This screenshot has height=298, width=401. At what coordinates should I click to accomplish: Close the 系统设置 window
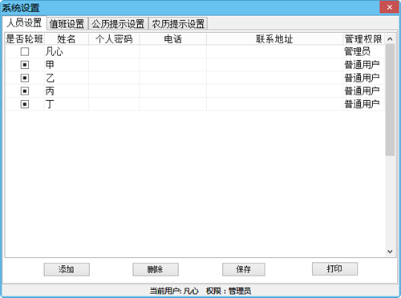(x=389, y=7)
